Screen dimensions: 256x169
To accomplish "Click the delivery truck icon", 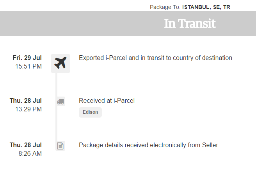I will point(60,102).
